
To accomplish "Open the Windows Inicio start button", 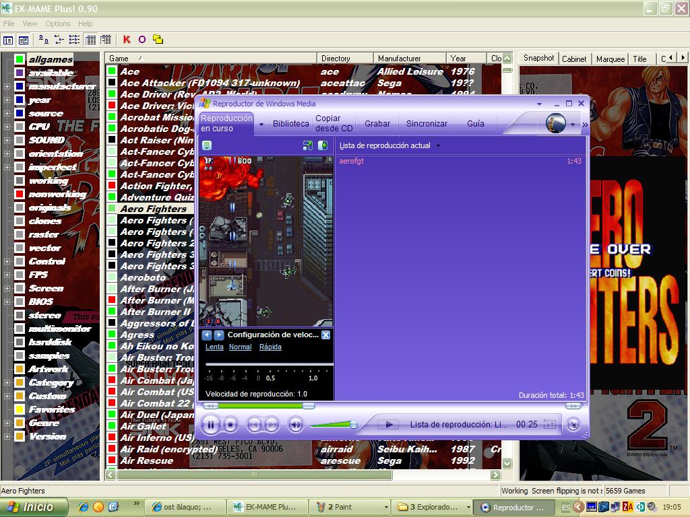I will 34,507.
